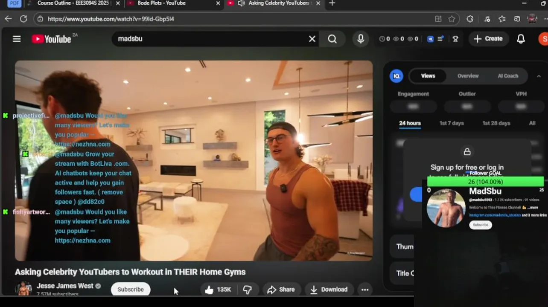Click the vidIQ logo in side panel
Viewport: 548px width, 307px height.
(396, 76)
